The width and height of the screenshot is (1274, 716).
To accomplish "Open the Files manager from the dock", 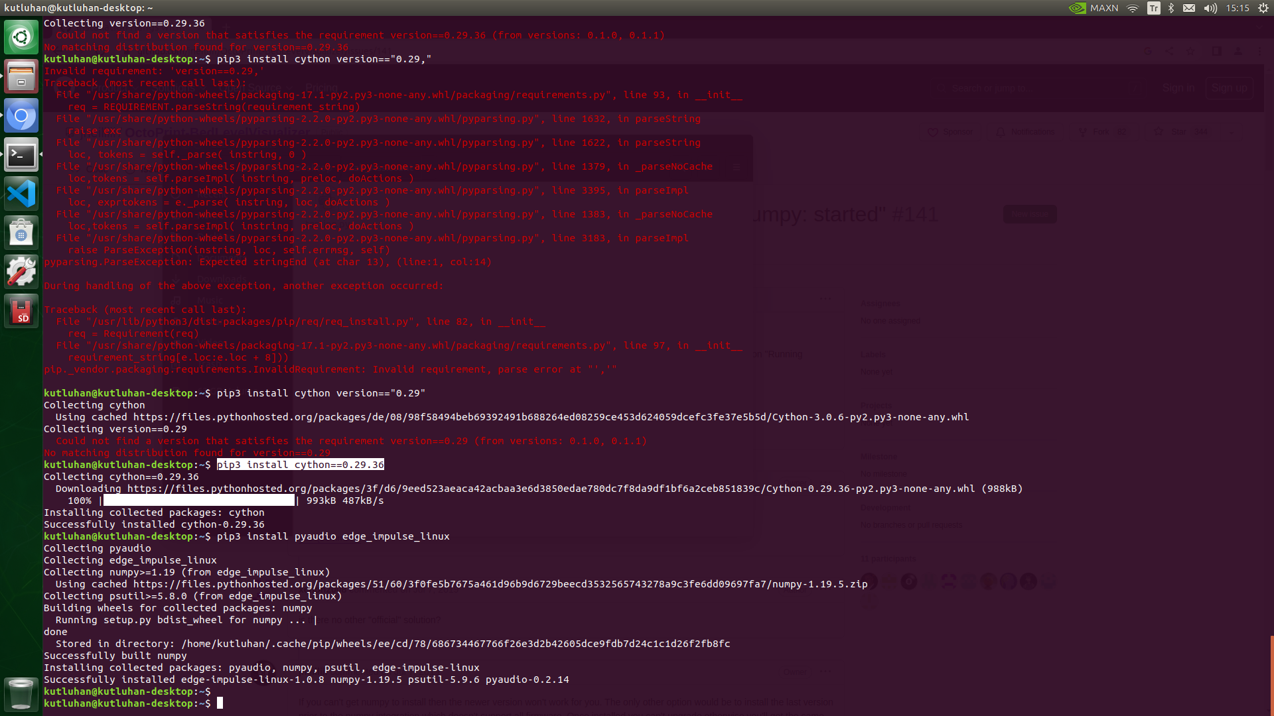I will (21, 76).
